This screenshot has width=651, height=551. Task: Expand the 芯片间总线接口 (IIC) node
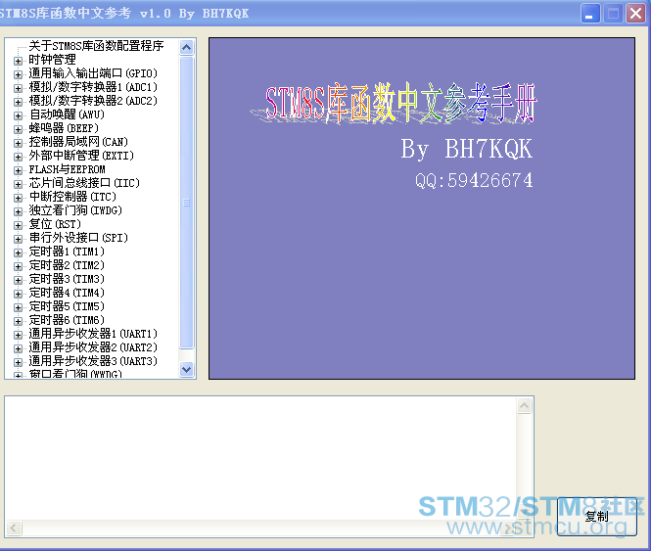18,184
